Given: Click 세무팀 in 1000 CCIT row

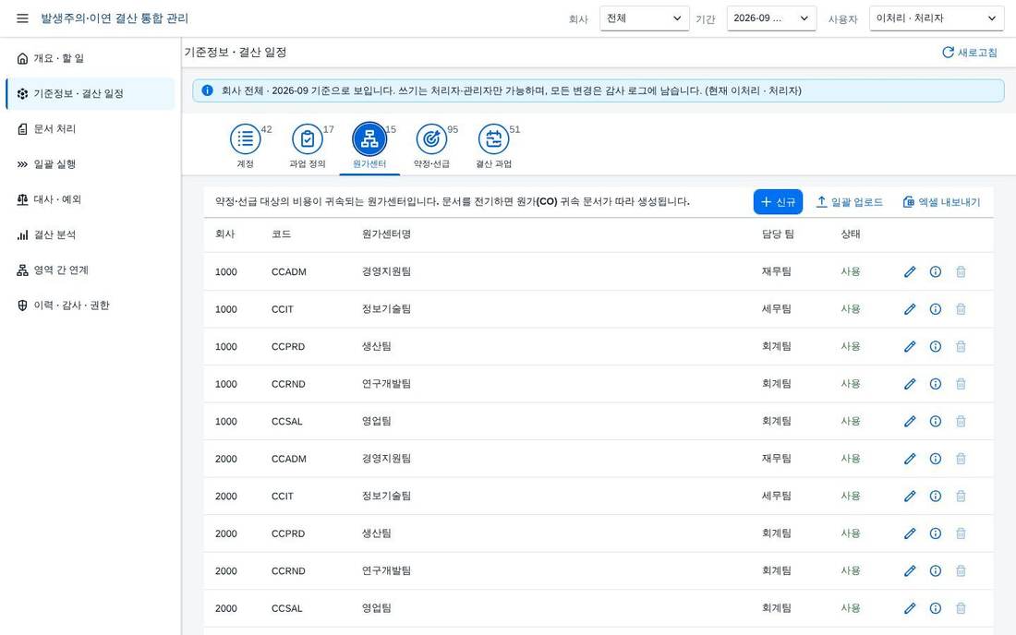Looking at the screenshot, I should pos(776,309).
